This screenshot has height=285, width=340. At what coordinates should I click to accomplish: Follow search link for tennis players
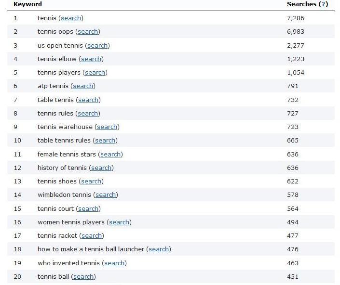tap(95, 73)
